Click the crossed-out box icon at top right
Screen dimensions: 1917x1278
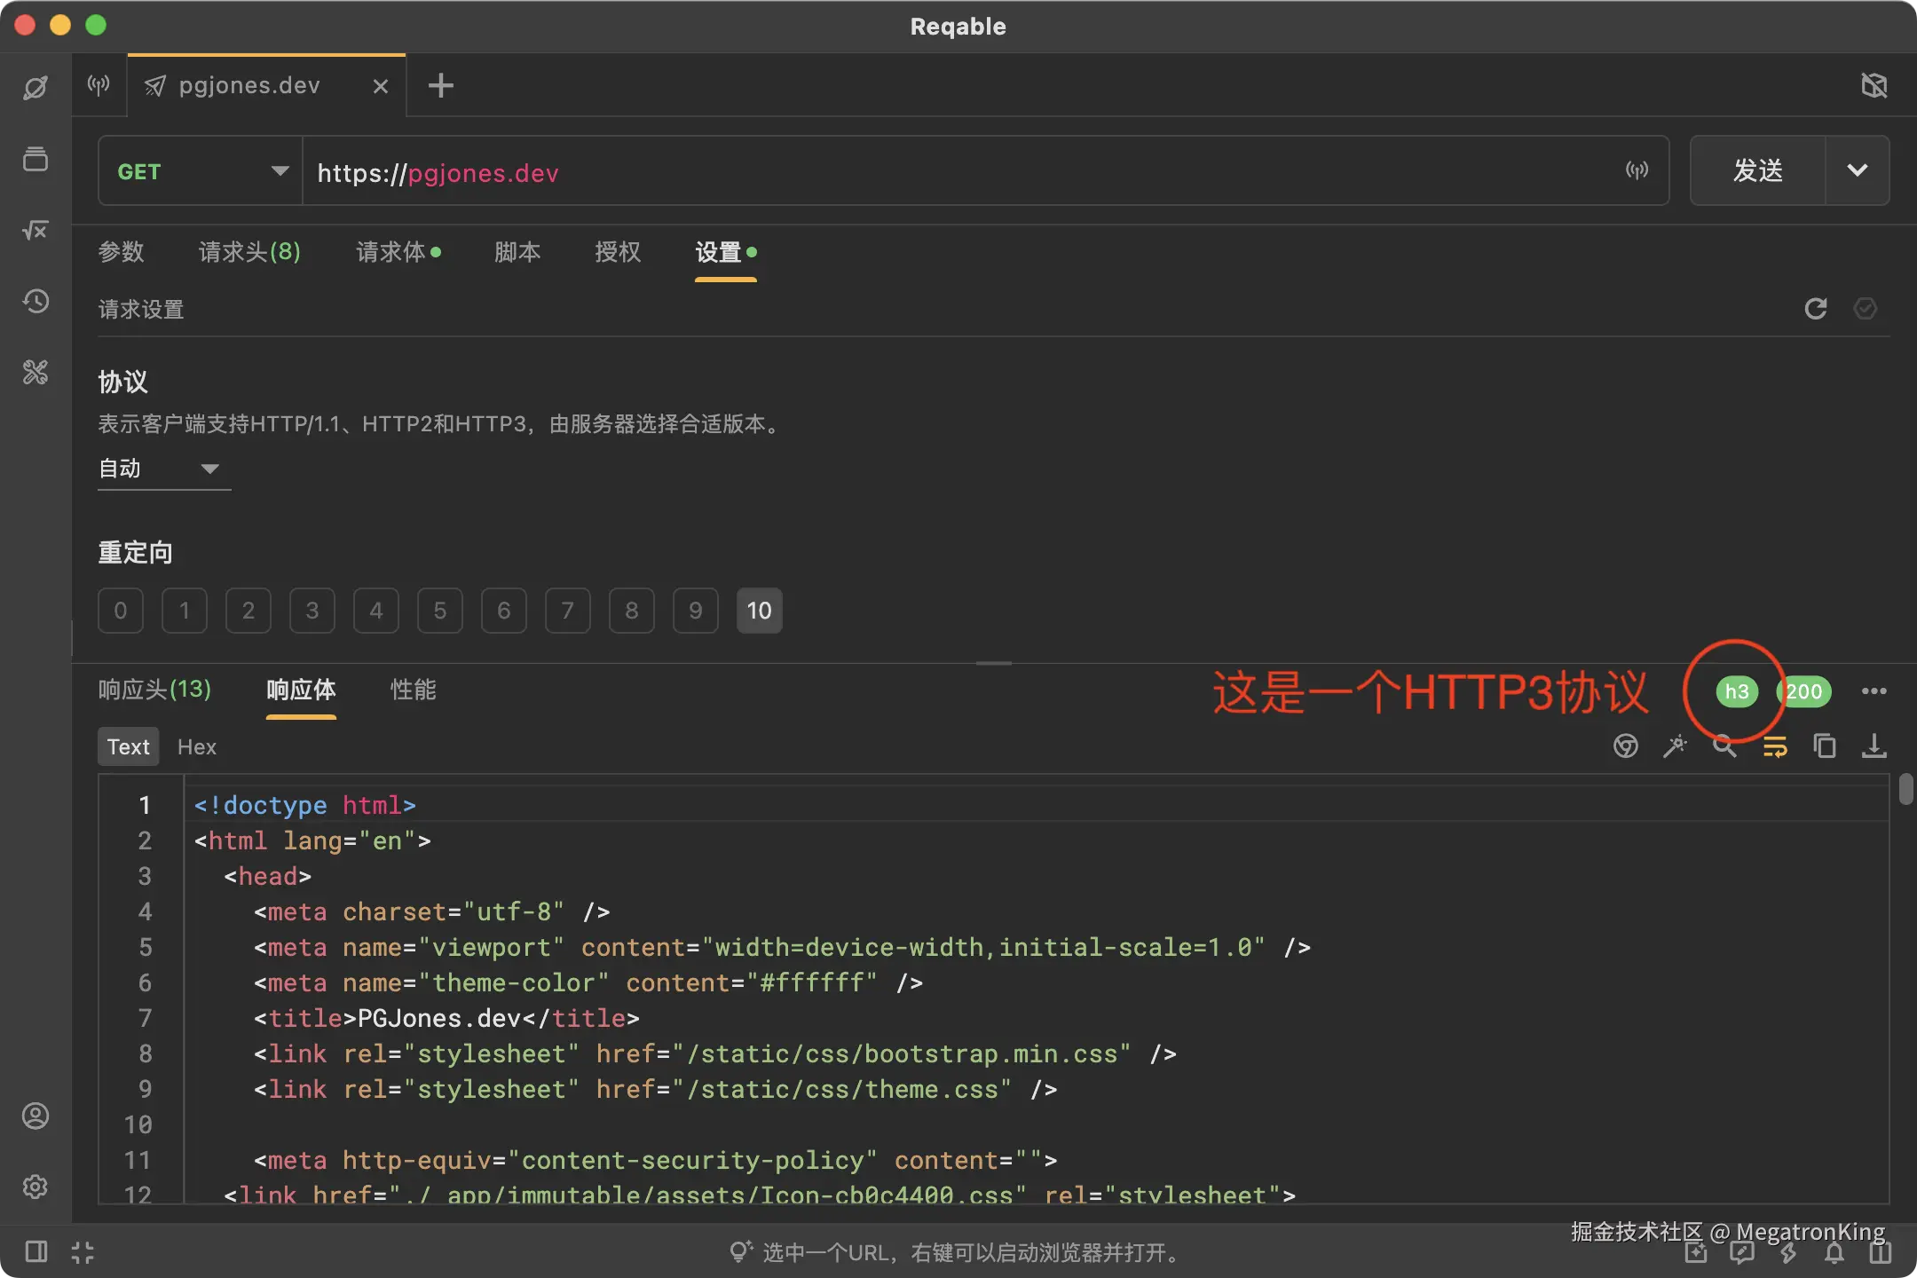[x=1874, y=86]
